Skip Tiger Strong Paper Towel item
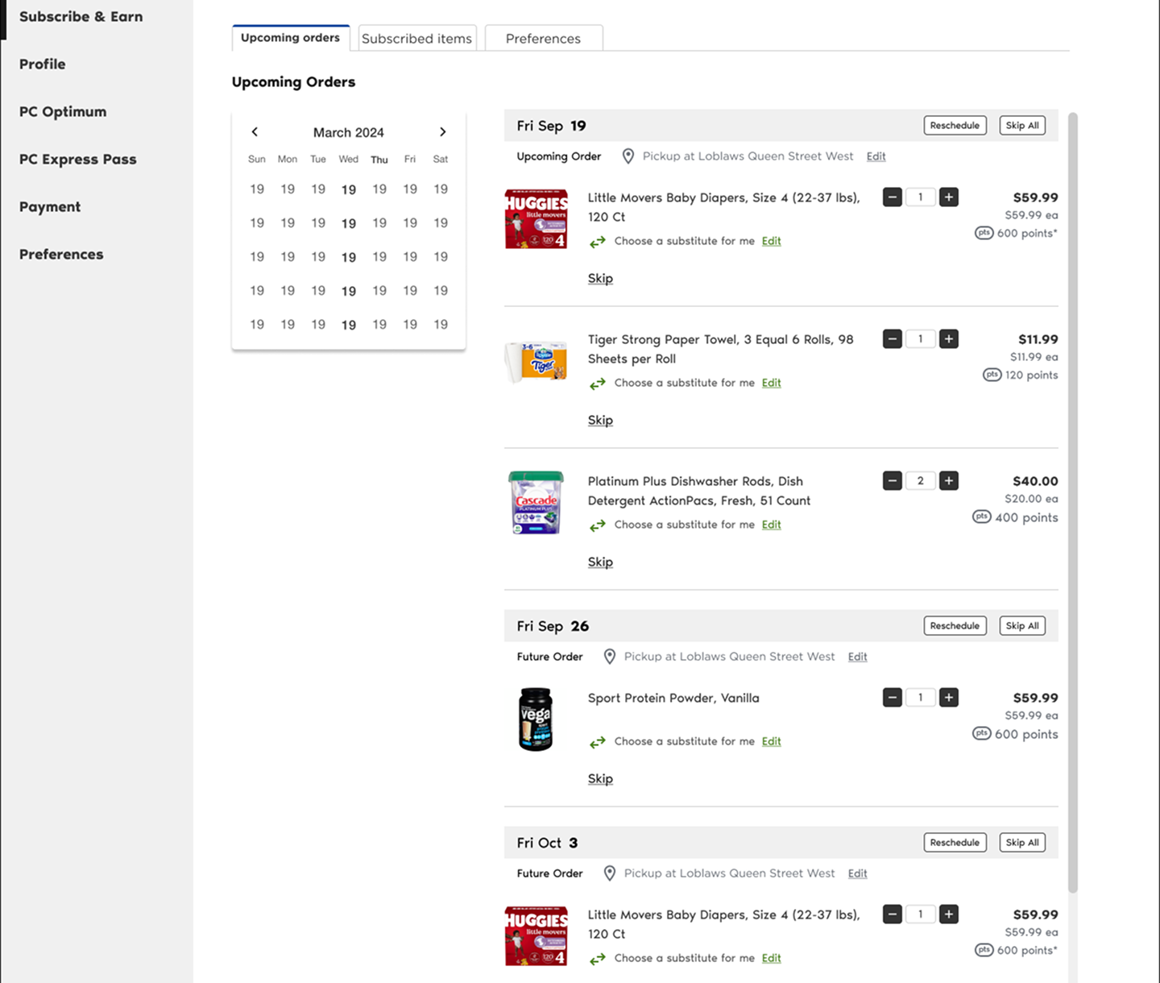 click(x=600, y=420)
